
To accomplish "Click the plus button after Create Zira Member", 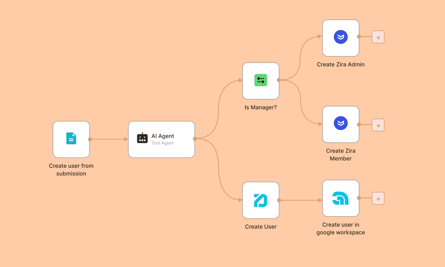I will (x=378, y=125).
